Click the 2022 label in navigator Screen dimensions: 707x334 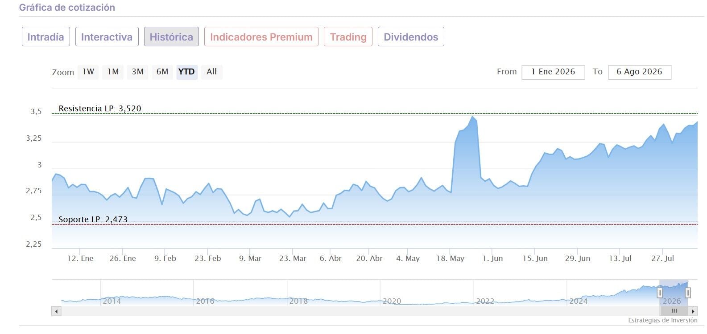pyautogui.click(x=485, y=301)
